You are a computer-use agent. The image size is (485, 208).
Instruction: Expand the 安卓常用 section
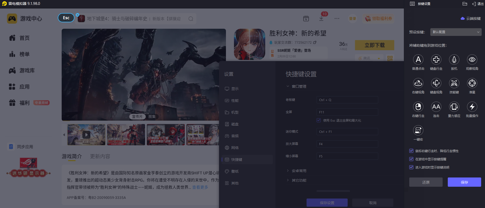coord(299,171)
